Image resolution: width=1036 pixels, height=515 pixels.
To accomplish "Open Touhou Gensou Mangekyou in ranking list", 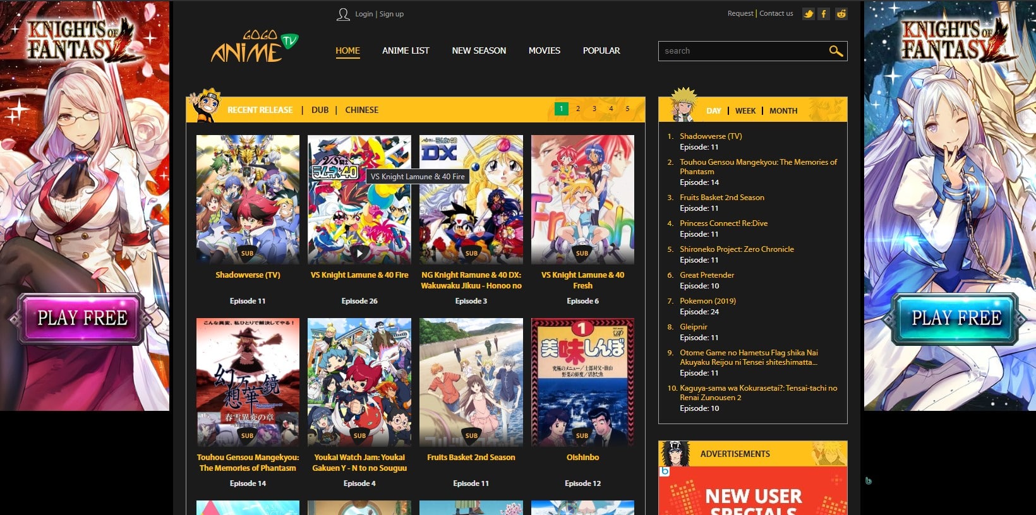I will click(x=758, y=167).
